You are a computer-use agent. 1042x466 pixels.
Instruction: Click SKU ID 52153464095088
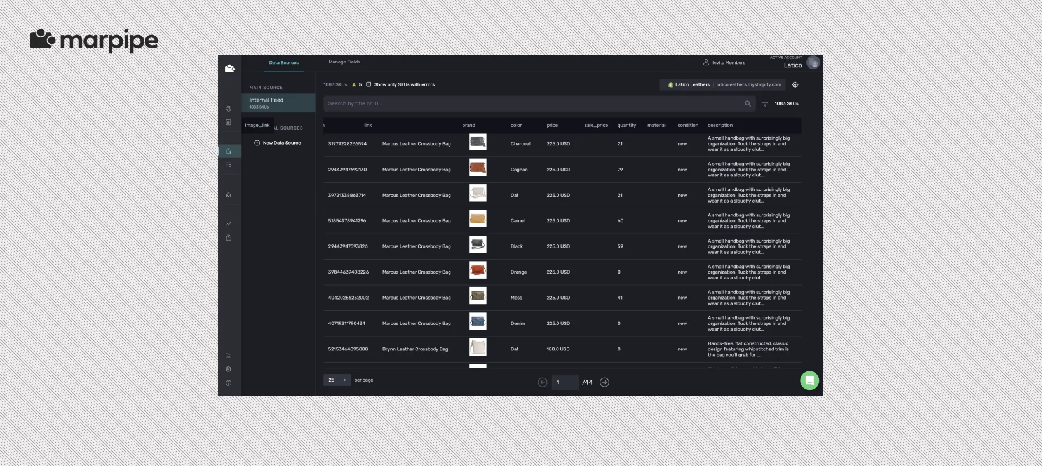[348, 349]
